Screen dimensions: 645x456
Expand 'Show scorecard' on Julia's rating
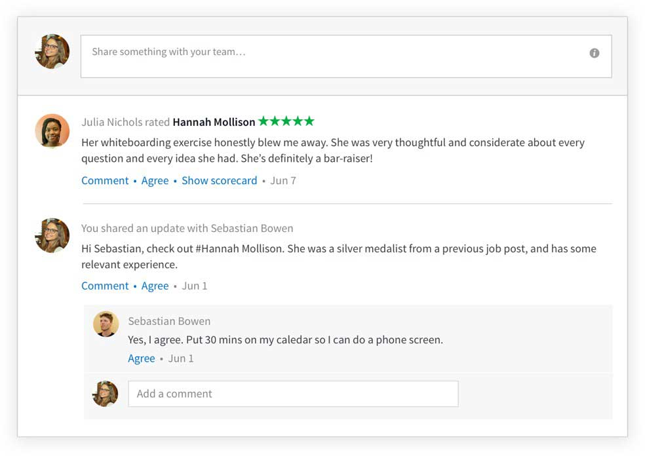point(219,181)
